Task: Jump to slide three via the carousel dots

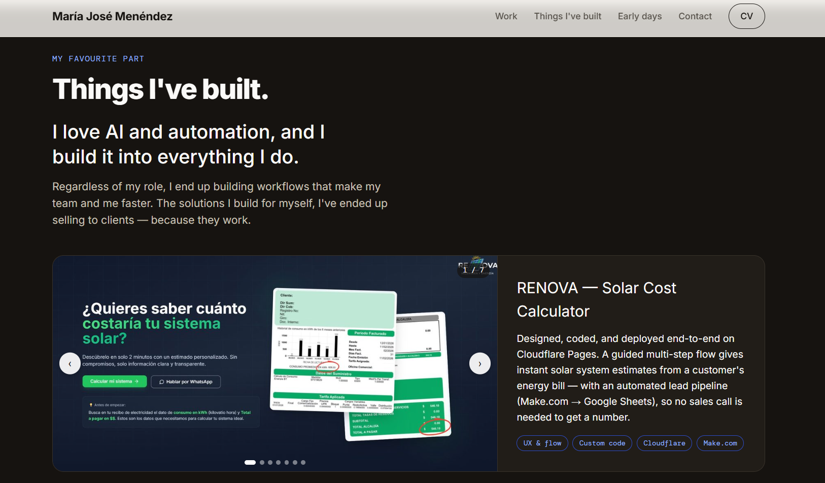Action: [x=270, y=462]
